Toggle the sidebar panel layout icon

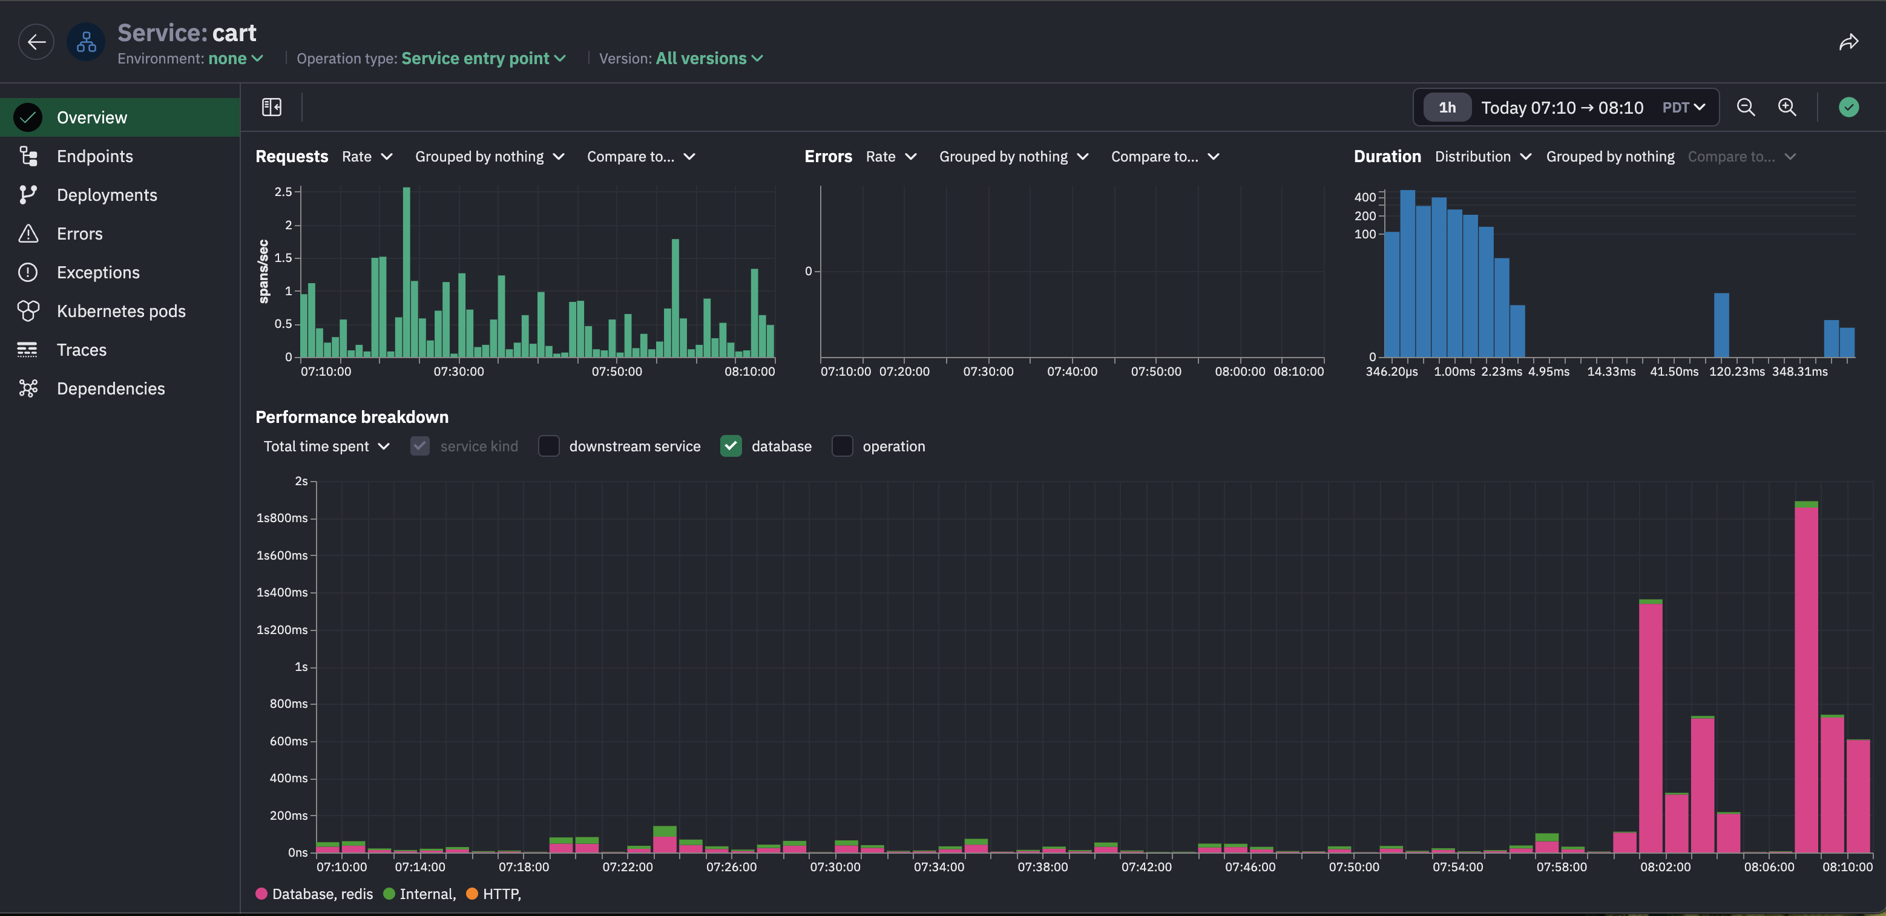click(272, 108)
